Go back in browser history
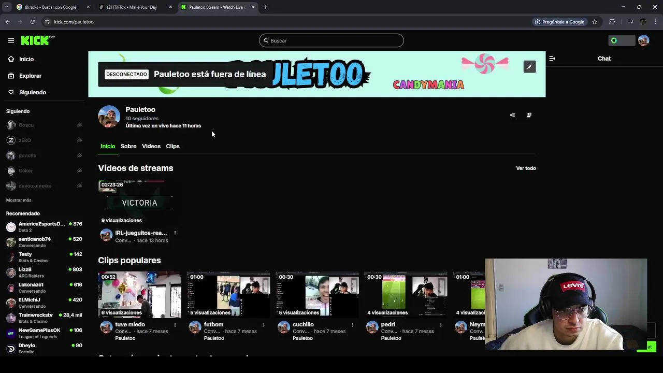This screenshot has width=663, height=373. [8, 22]
